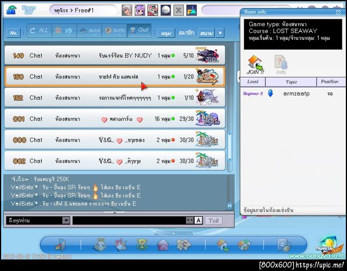Click the empty X item slot
Viewport: 347px width, 271px height.
click(x=178, y=10)
